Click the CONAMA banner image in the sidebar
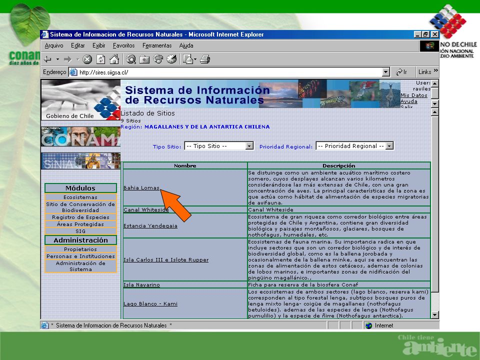The width and height of the screenshot is (480, 360). pos(81,136)
